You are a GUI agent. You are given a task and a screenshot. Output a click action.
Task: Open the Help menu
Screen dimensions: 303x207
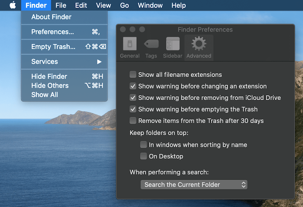point(178,5)
